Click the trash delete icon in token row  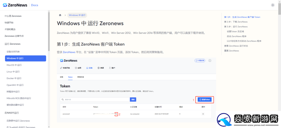(203, 114)
